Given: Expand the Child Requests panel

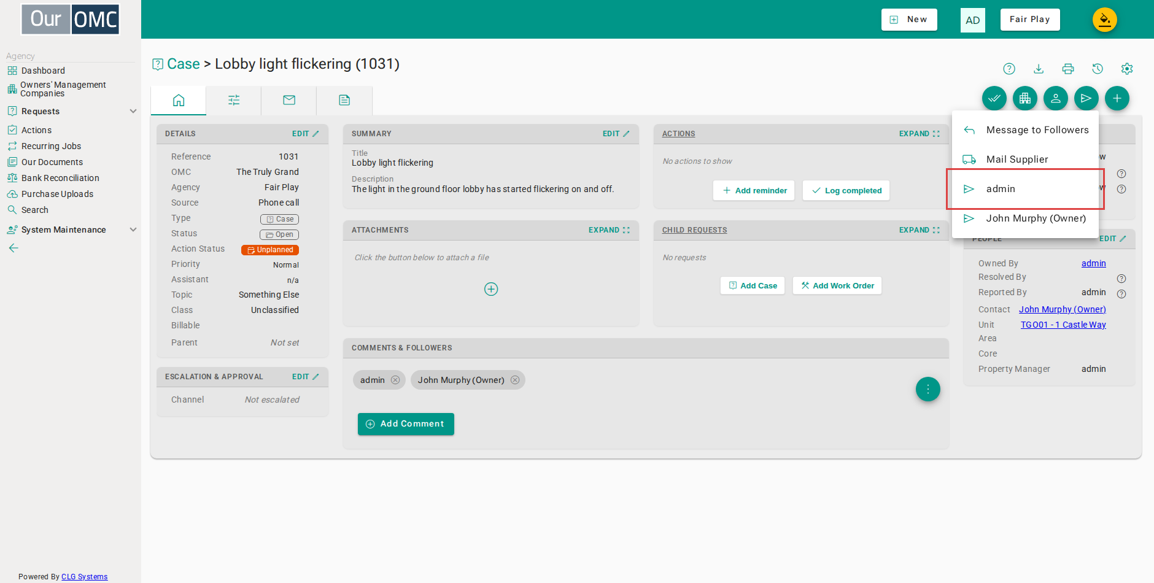Looking at the screenshot, I should click(919, 230).
